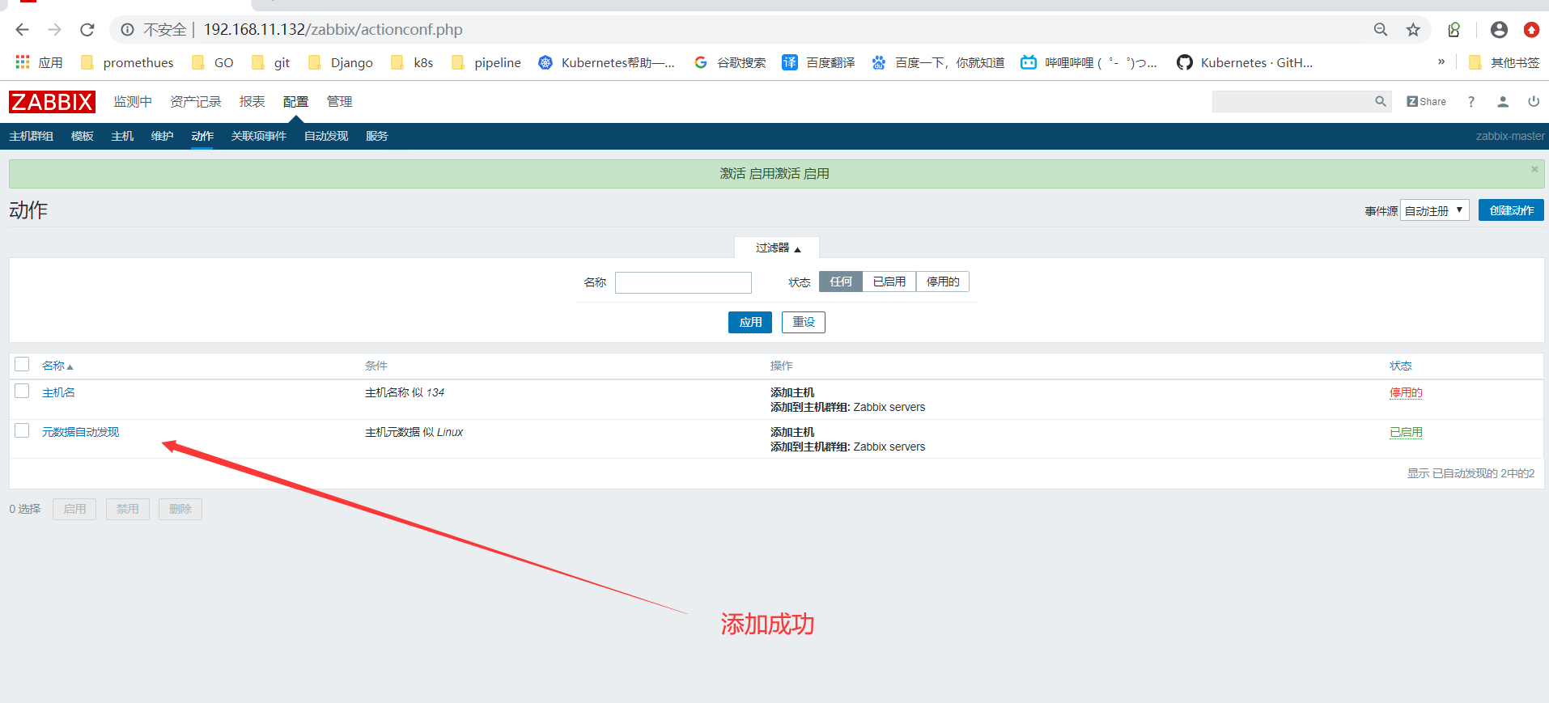1549x703 pixels.
Task: Open the GO bookmark folder
Action: (x=212, y=62)
